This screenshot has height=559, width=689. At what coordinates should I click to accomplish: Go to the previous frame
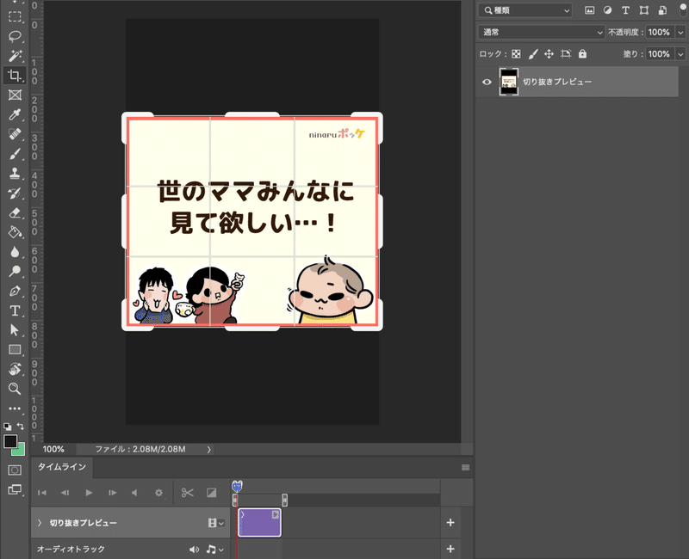(65, 493)
